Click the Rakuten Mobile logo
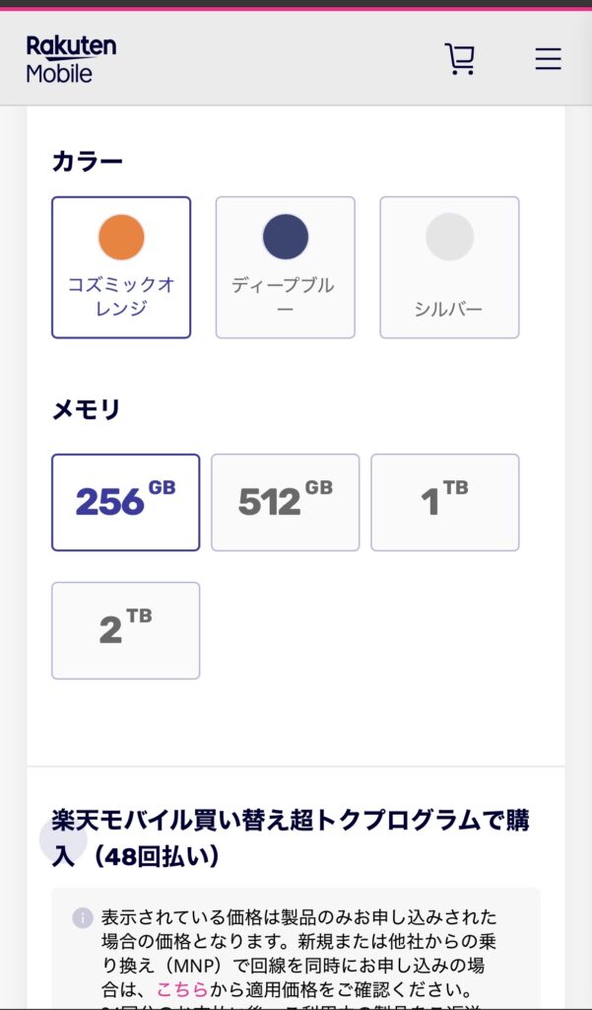 (71, 59)
